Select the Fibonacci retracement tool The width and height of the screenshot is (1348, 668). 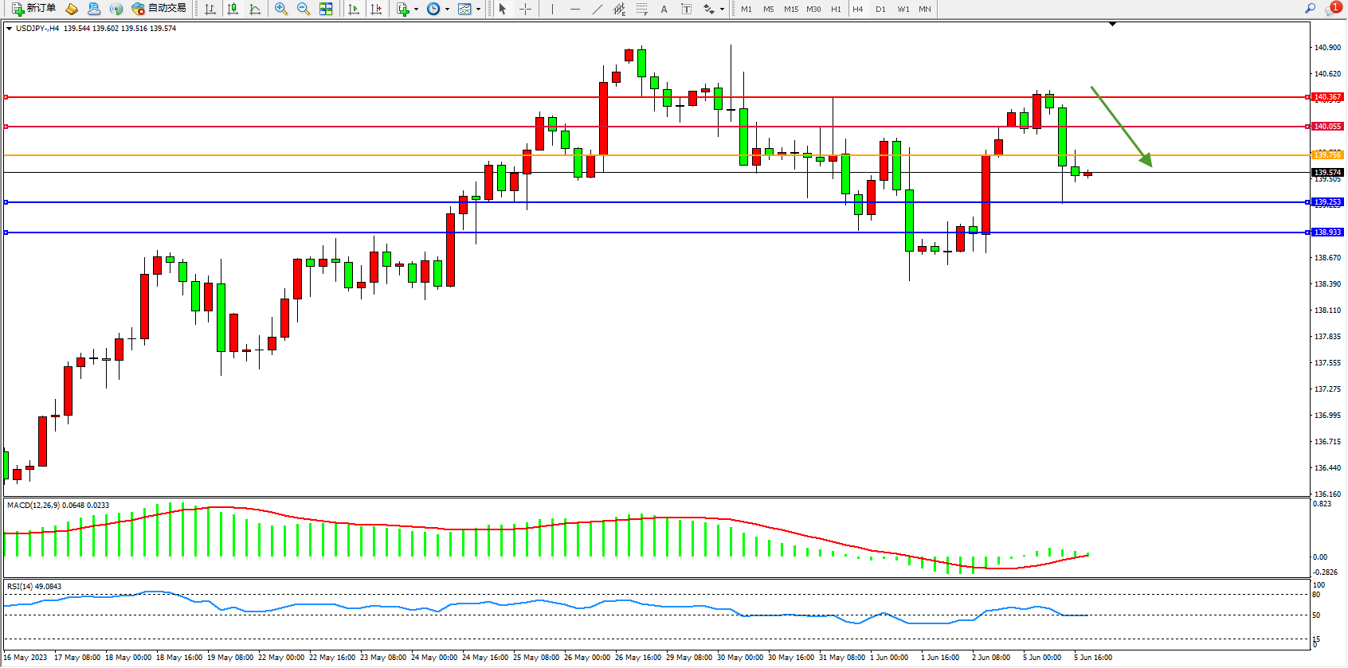pos(642,9)
